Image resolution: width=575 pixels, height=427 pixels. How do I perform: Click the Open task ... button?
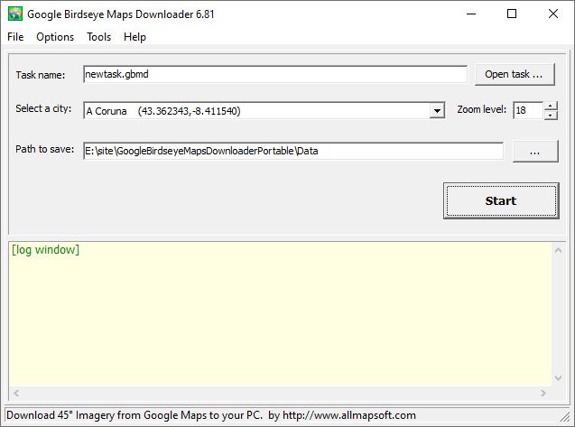(515, 74)
